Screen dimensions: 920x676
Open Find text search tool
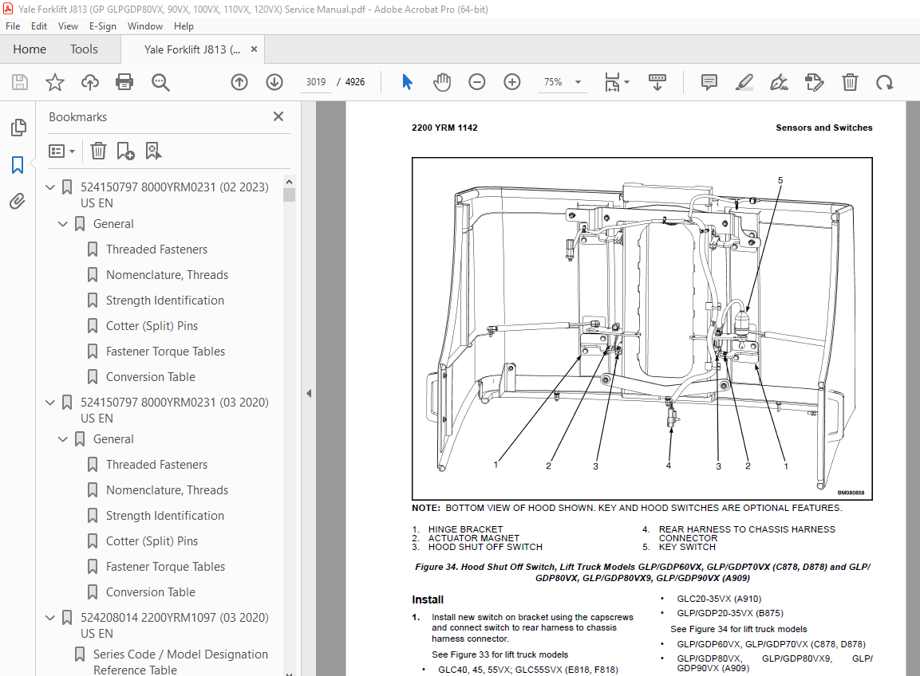tap(160, 82)
